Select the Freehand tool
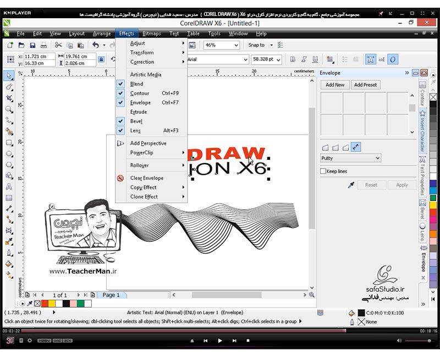The height and width of the screenshot is (357, 440). [9, 120]
